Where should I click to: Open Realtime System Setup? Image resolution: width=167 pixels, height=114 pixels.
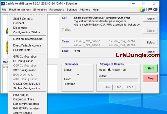pyautogui.click(x=28, y=39)
